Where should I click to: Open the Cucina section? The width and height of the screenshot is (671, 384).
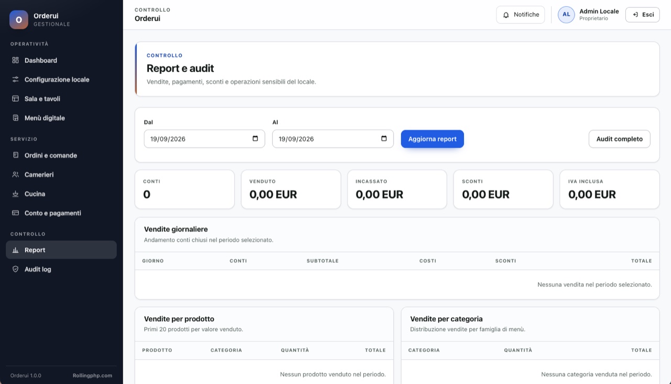click(x=61, y=194)
